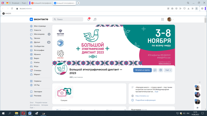Open the VK services grid icon
The height and width of the screenshot is (116, 207).
[163, 19]
